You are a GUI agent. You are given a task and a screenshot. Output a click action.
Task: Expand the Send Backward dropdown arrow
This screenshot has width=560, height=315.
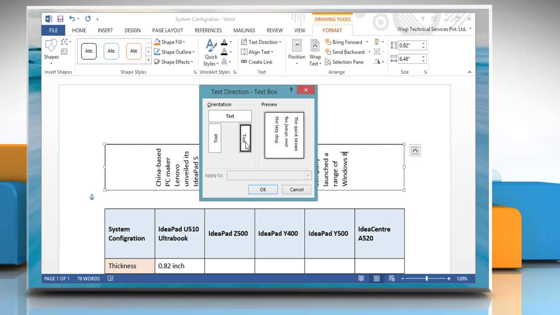click(x=370, y=52)
